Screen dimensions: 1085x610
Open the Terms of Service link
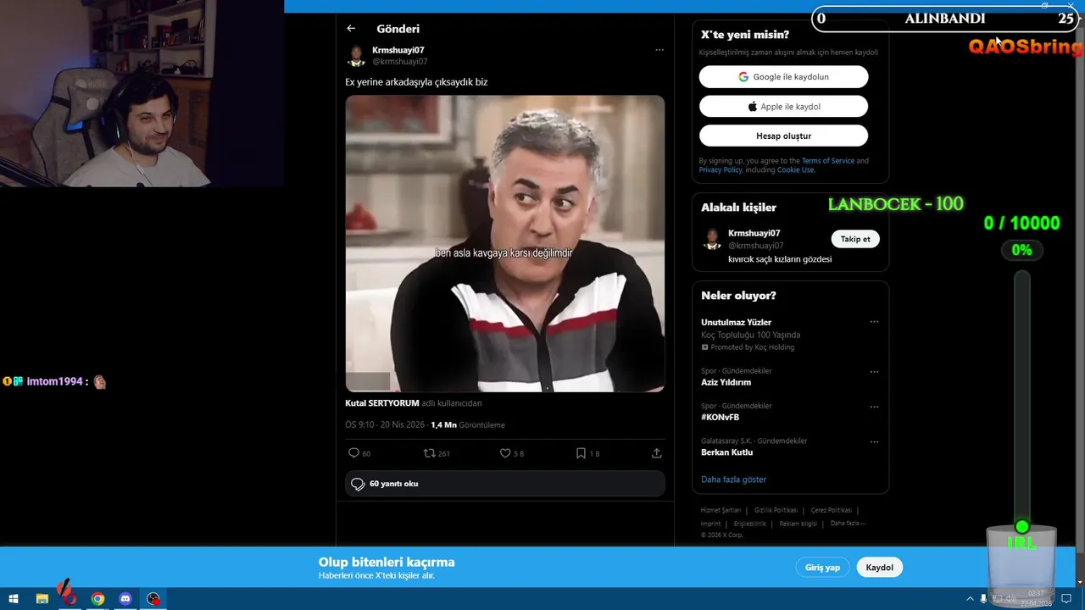click(x=828, y=161)
